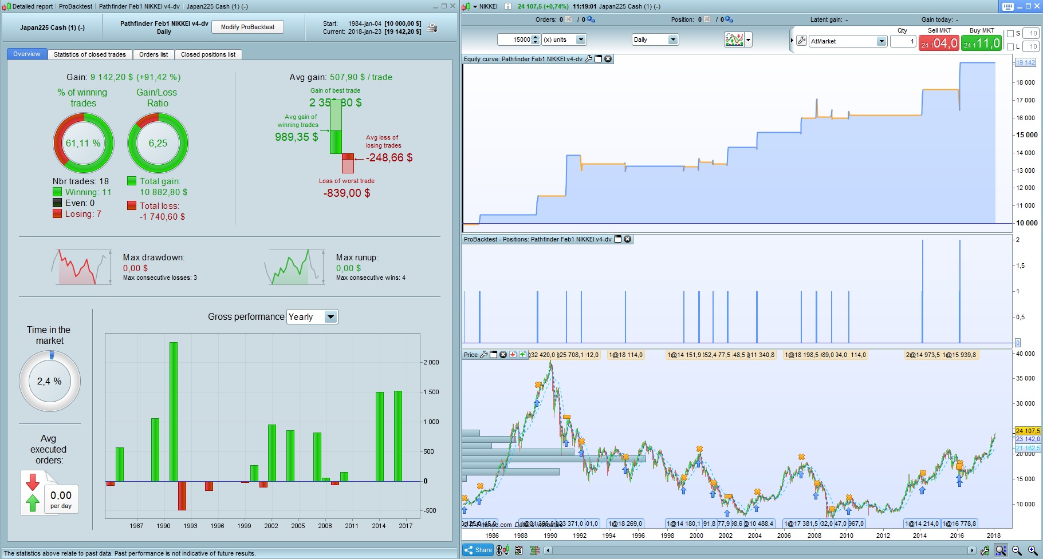
Task: Enable the L limit checkbox
Action: coord(1010,46)
